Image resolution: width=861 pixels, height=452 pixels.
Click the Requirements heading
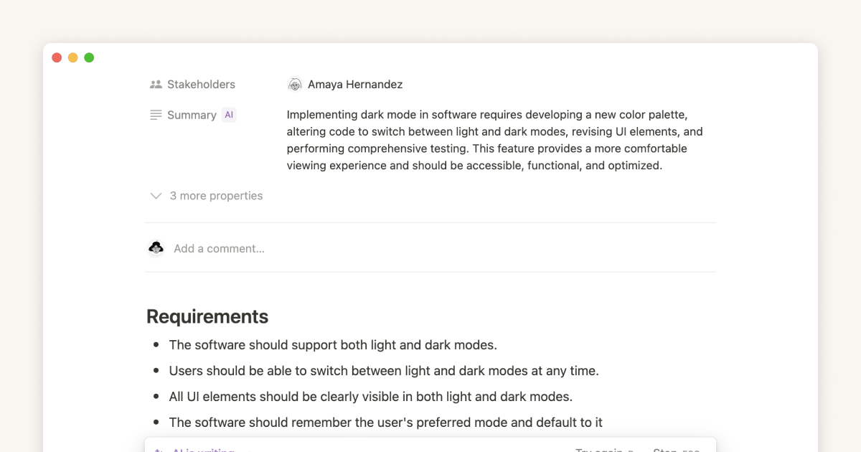207,316
